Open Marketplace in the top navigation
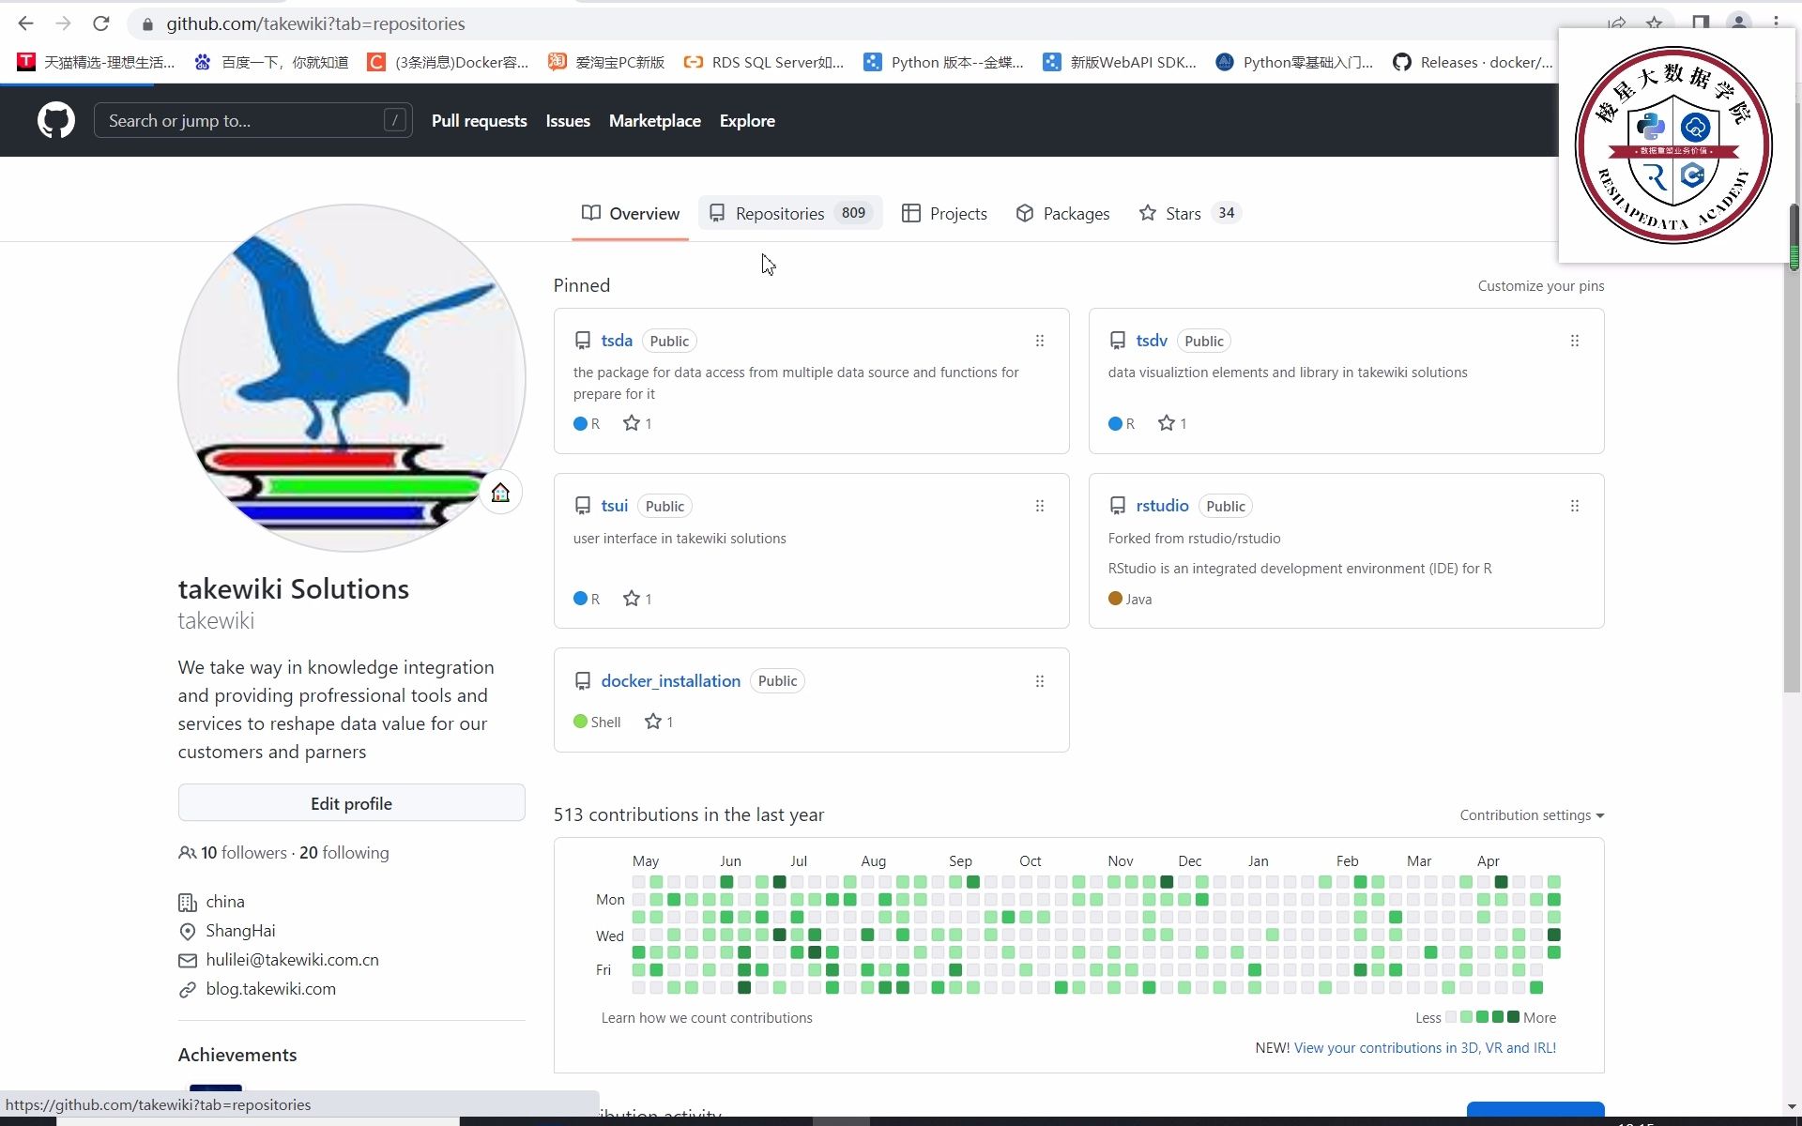This screenshot has width=1802, height=1126. coord(654,121)
